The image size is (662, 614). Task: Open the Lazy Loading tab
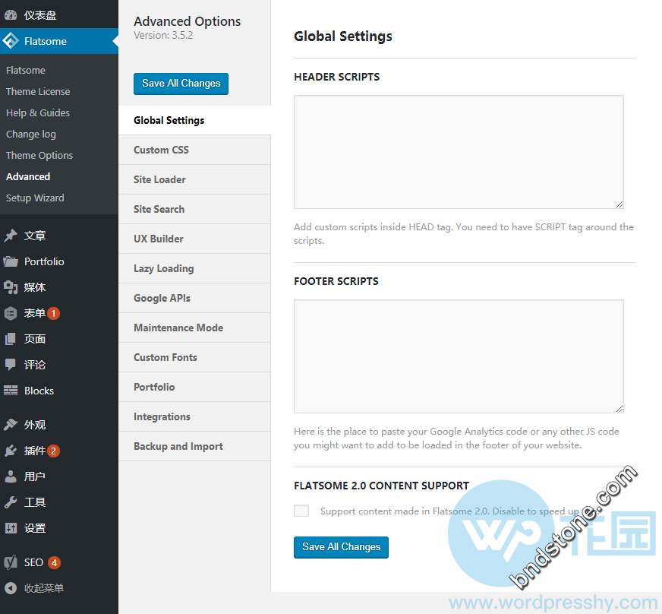(194, 268)
